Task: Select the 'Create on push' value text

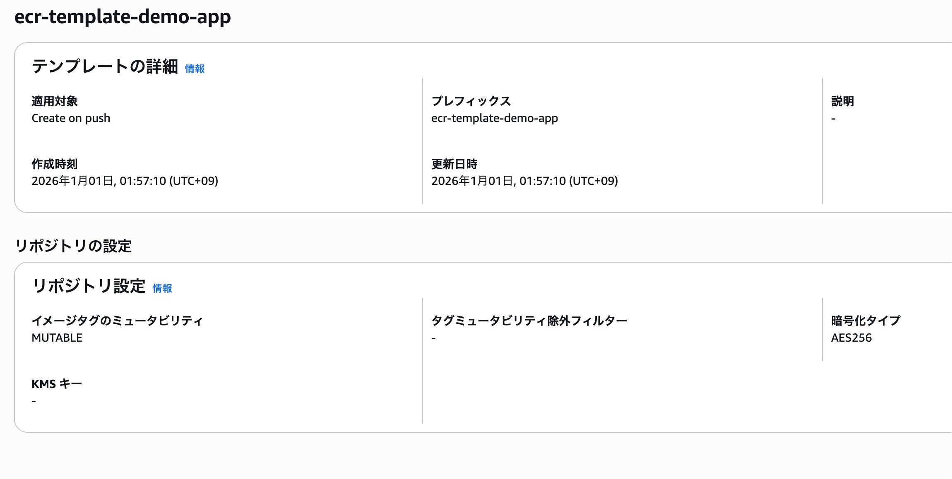Action: click(71, 118)
